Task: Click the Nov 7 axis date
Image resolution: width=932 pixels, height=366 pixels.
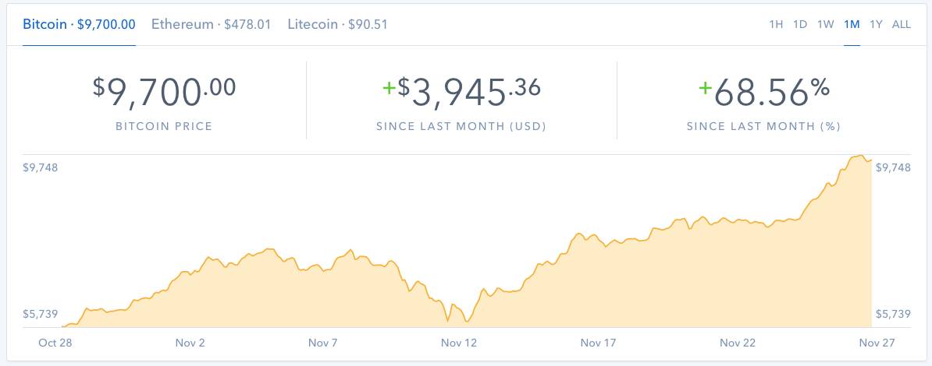Action: coord(323,343)
